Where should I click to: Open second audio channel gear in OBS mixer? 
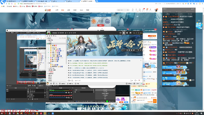(71, 98)
